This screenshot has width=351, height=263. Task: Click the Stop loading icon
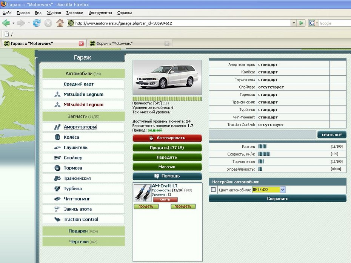(x=48, y=23)
